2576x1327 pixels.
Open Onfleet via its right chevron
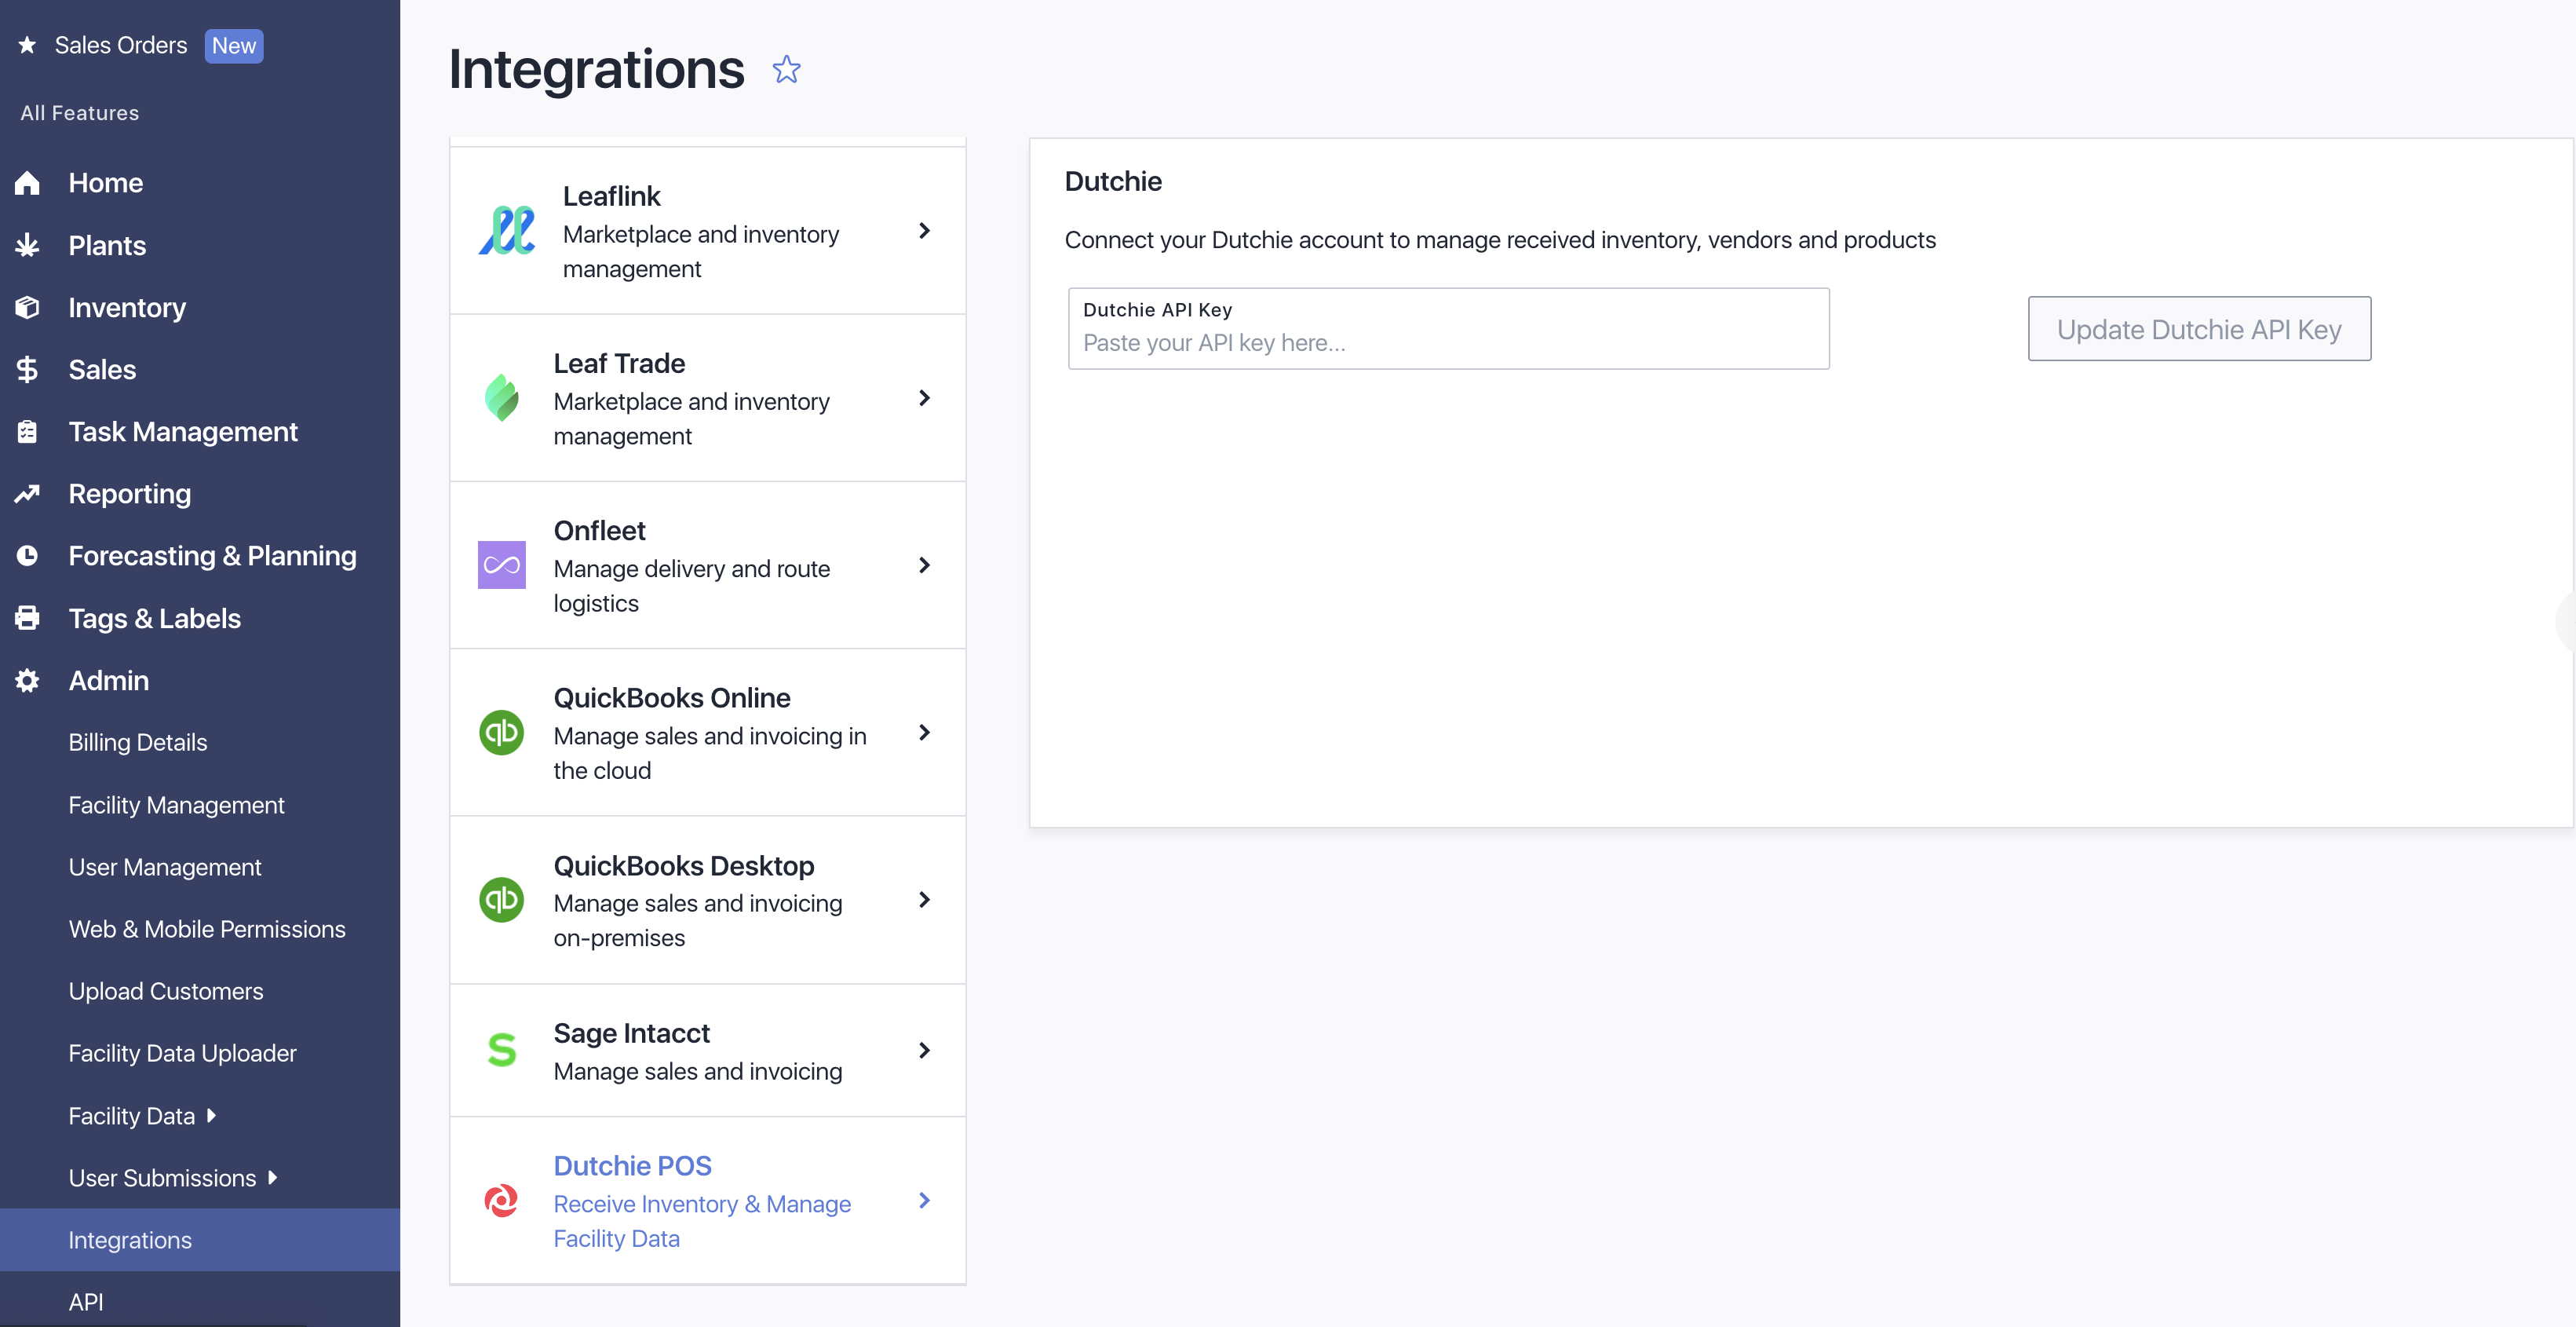click(x=925, y=565)
